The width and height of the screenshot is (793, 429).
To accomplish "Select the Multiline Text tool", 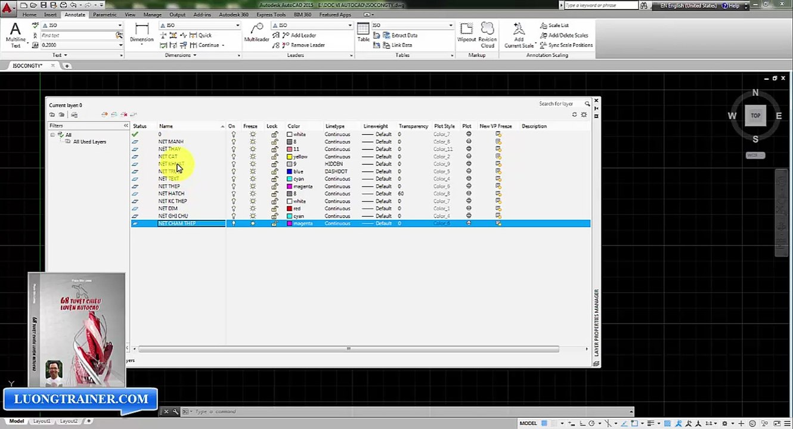I will [x=16, y=35].
